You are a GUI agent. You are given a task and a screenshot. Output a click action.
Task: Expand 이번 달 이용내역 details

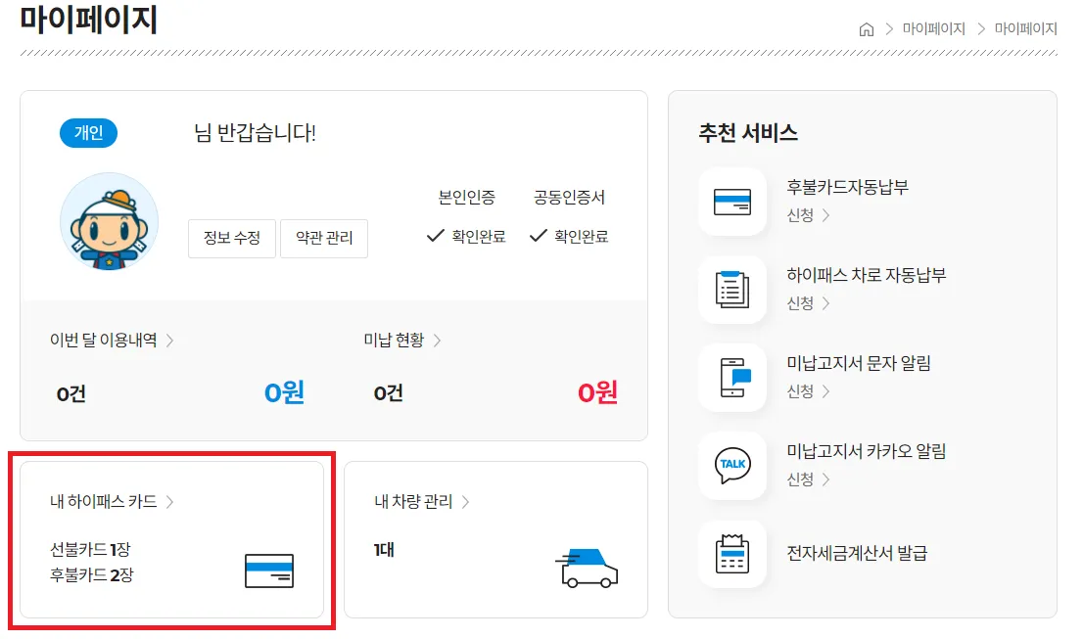(112, 341)
